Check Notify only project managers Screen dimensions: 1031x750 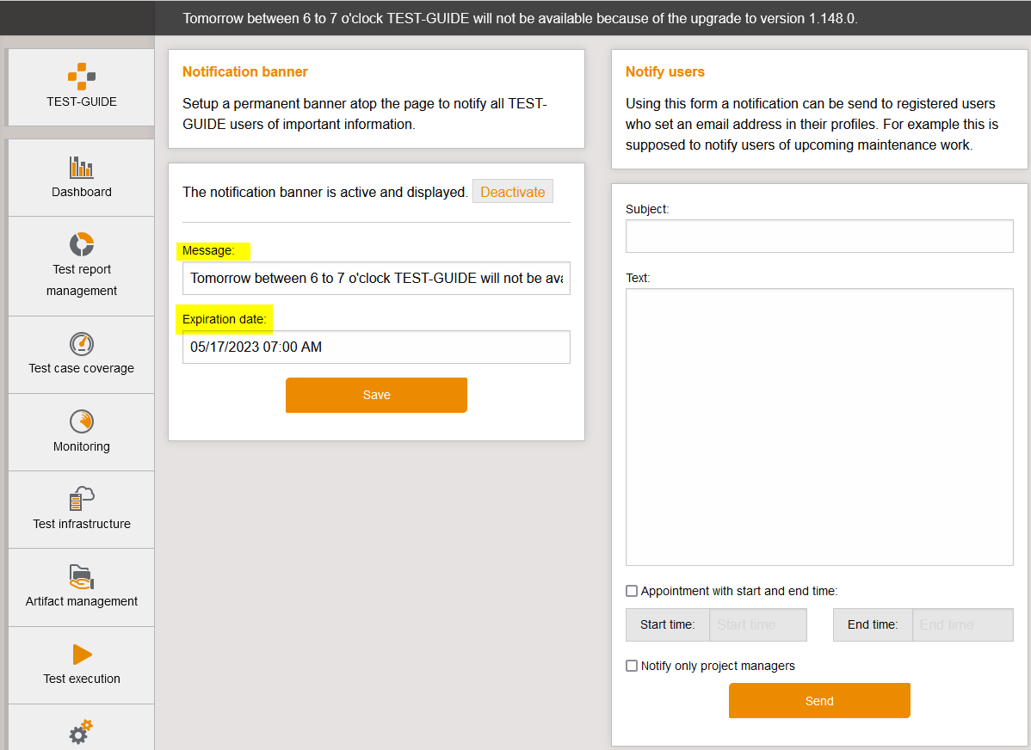click(x=632, y=666)
